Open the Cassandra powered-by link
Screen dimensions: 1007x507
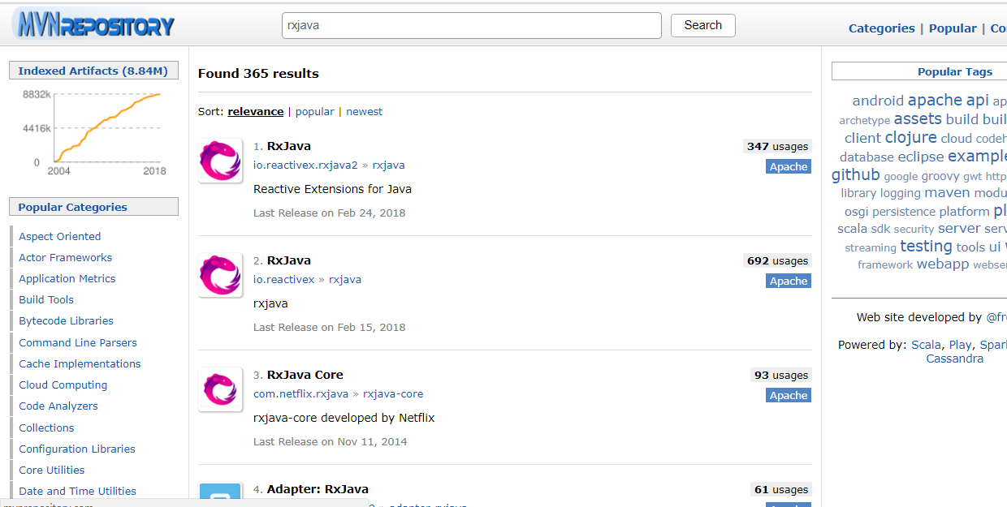point(954,359)
